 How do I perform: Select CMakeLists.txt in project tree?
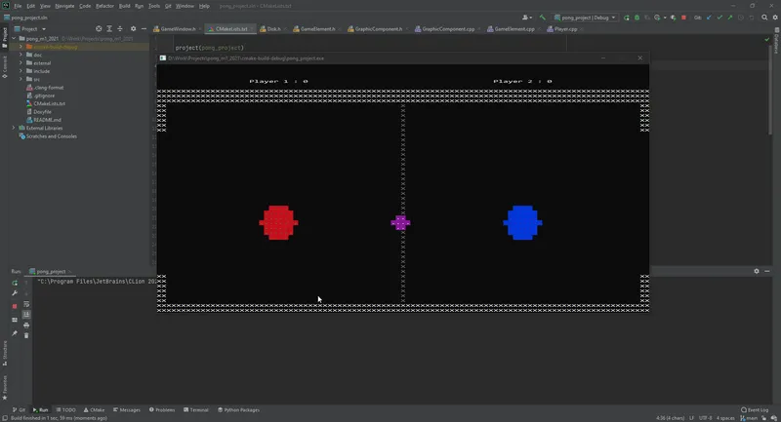tap(49, 103)
